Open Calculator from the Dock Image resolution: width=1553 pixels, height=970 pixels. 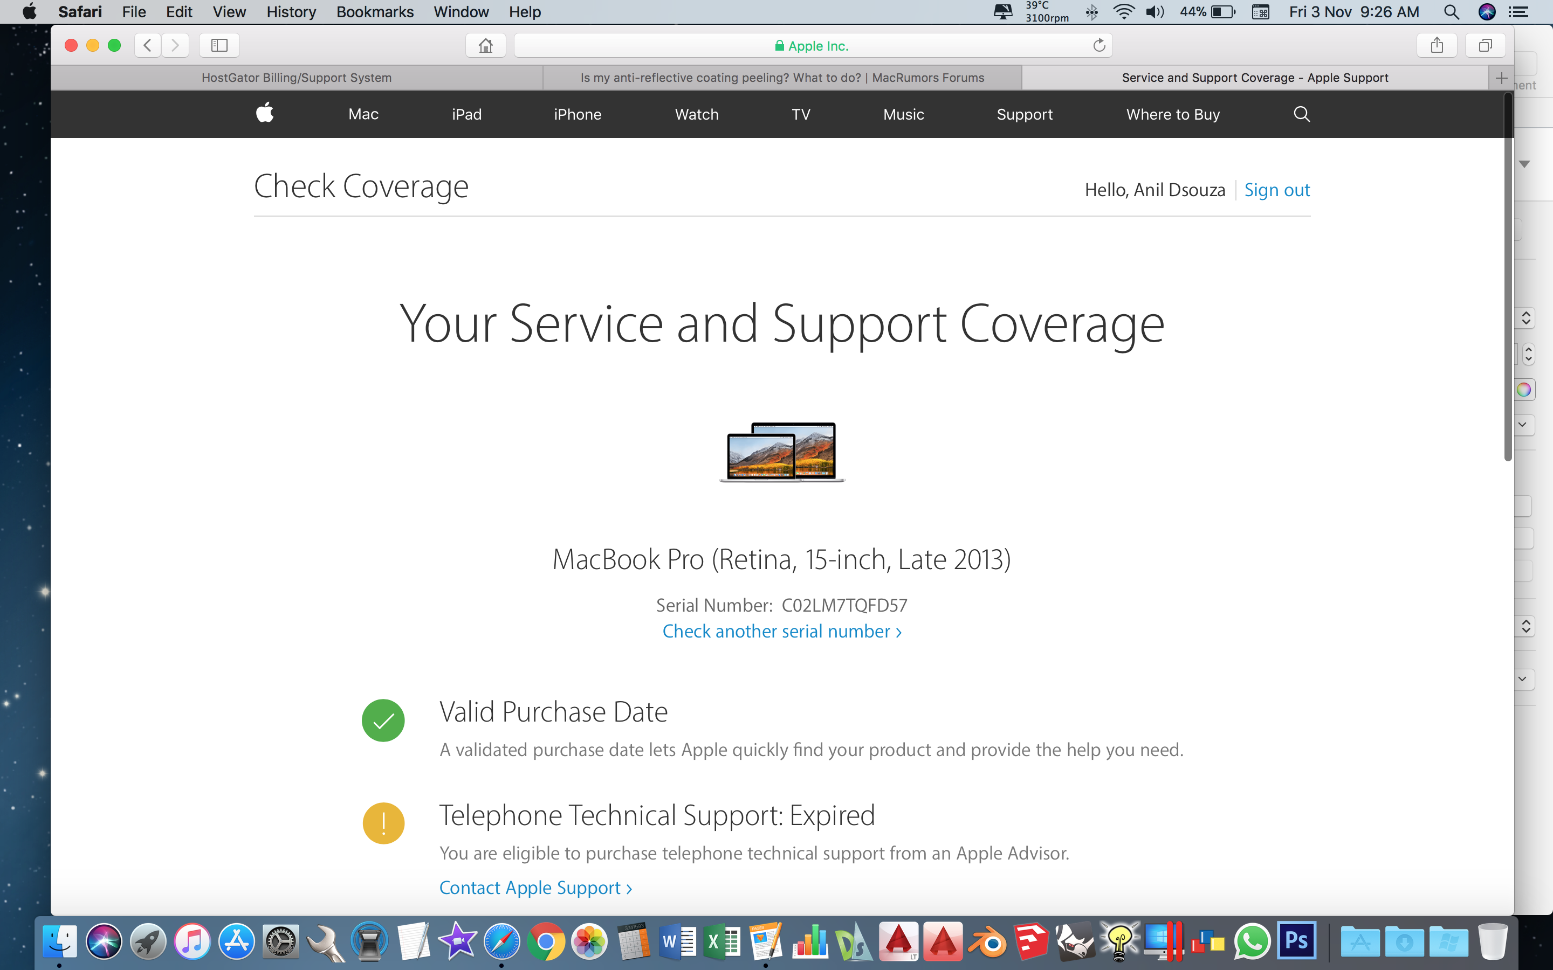pos(634,942)
